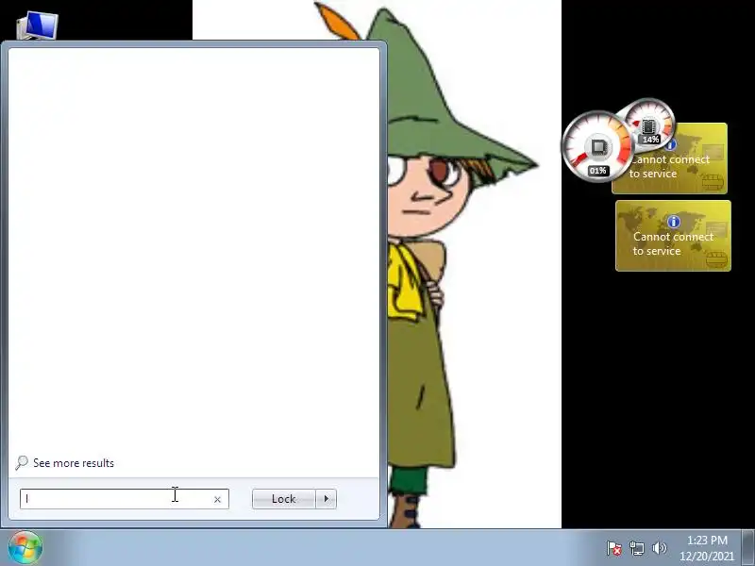Open Action Center flag tray icon

tap(613, 548)
